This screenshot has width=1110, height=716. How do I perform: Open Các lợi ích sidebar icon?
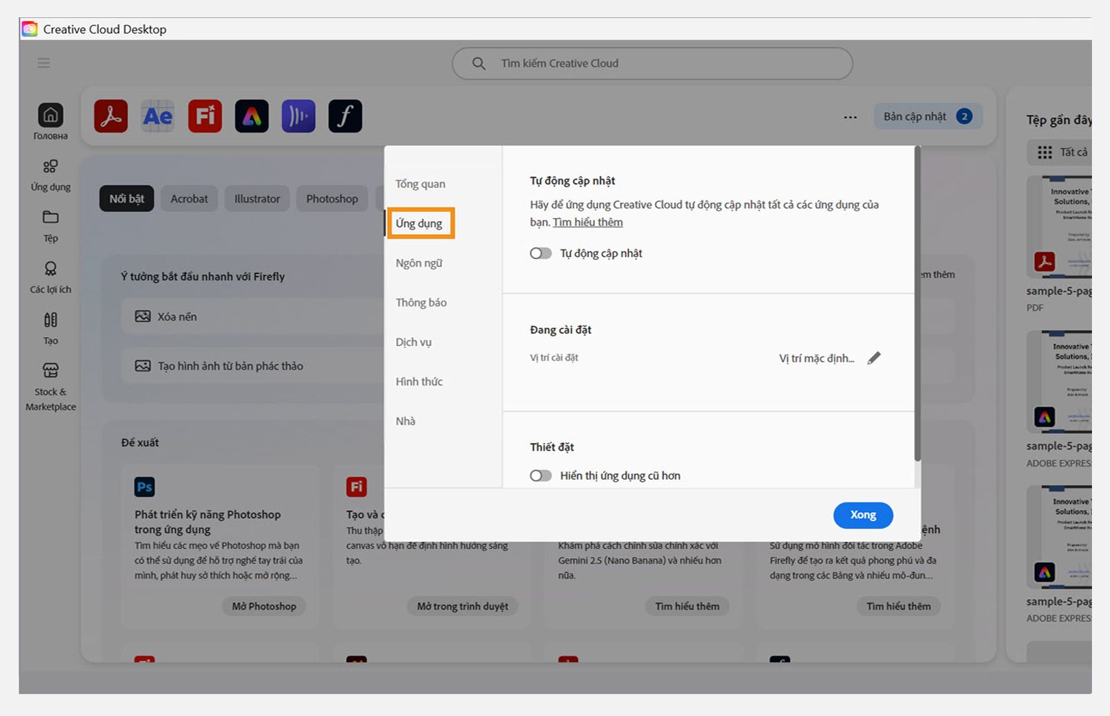click(x=51, y=277)
